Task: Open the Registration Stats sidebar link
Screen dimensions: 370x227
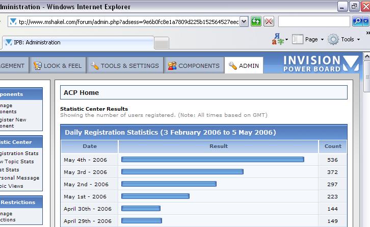Action: point(18,154)
